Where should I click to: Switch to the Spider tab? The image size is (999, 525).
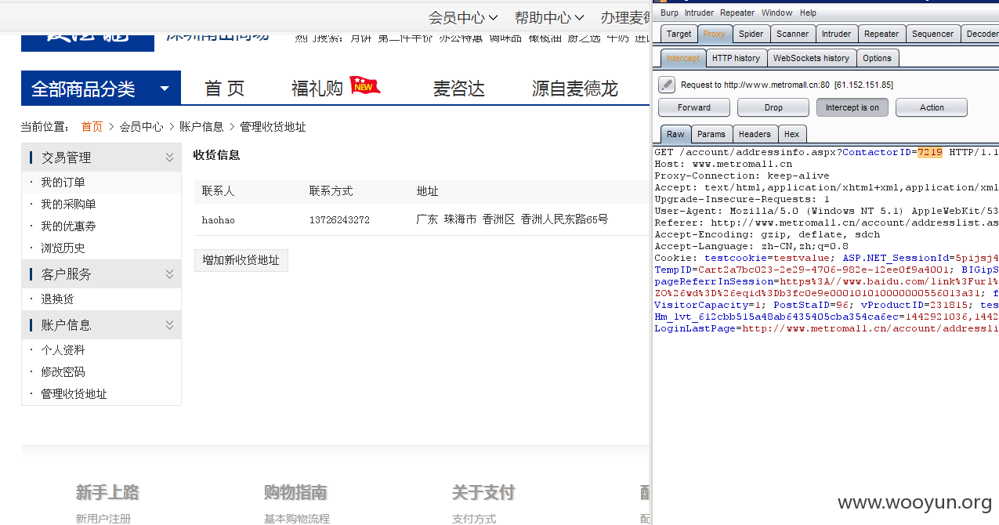751,34
